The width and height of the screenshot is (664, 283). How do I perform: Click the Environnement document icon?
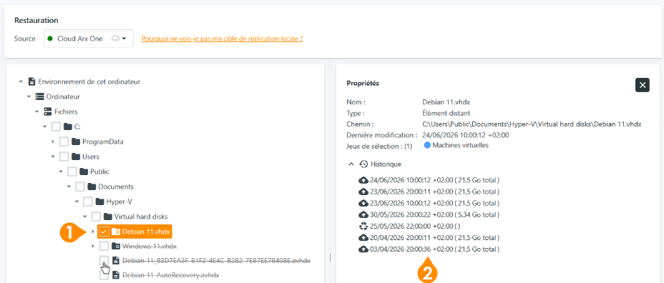coord(31,81)
